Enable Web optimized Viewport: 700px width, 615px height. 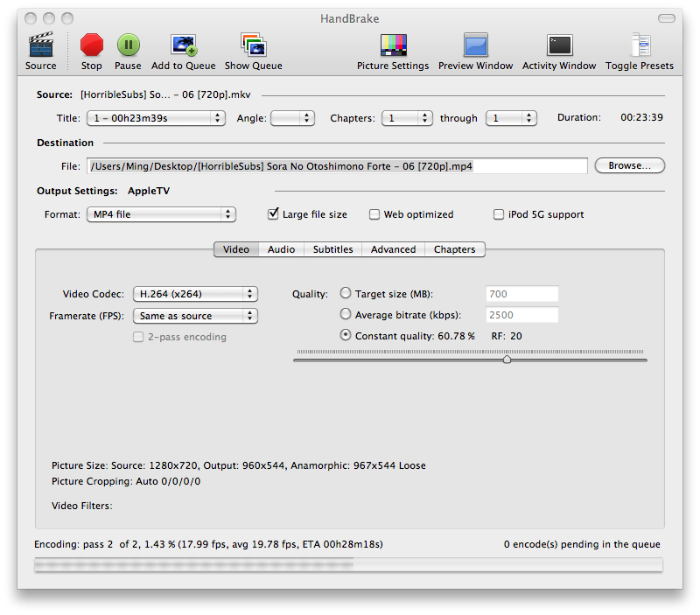[x=374, y=214]
